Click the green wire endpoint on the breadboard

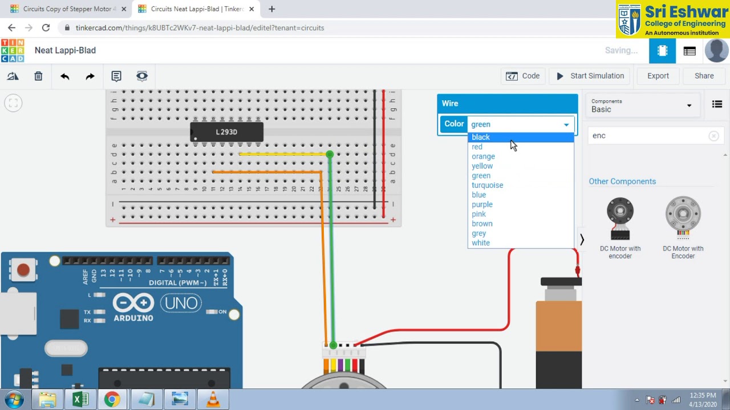pos(330,154)
